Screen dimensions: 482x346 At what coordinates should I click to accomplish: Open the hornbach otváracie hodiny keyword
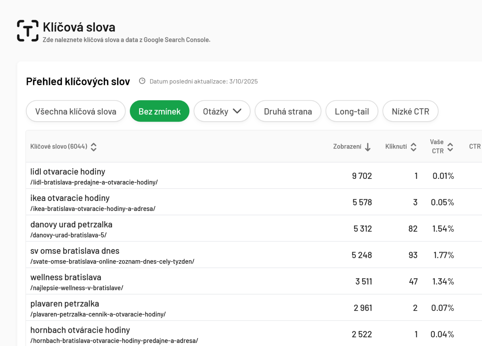(80, 330)
